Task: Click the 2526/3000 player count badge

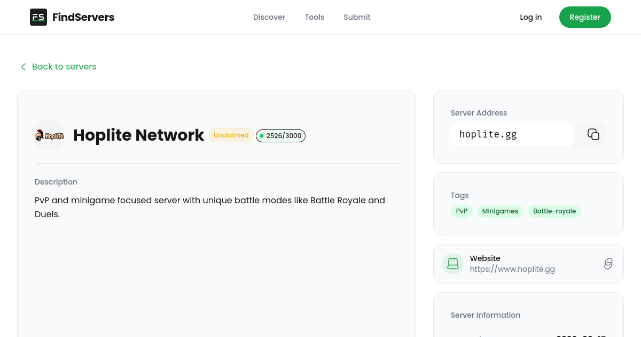Action: click(x=281, y=136)
